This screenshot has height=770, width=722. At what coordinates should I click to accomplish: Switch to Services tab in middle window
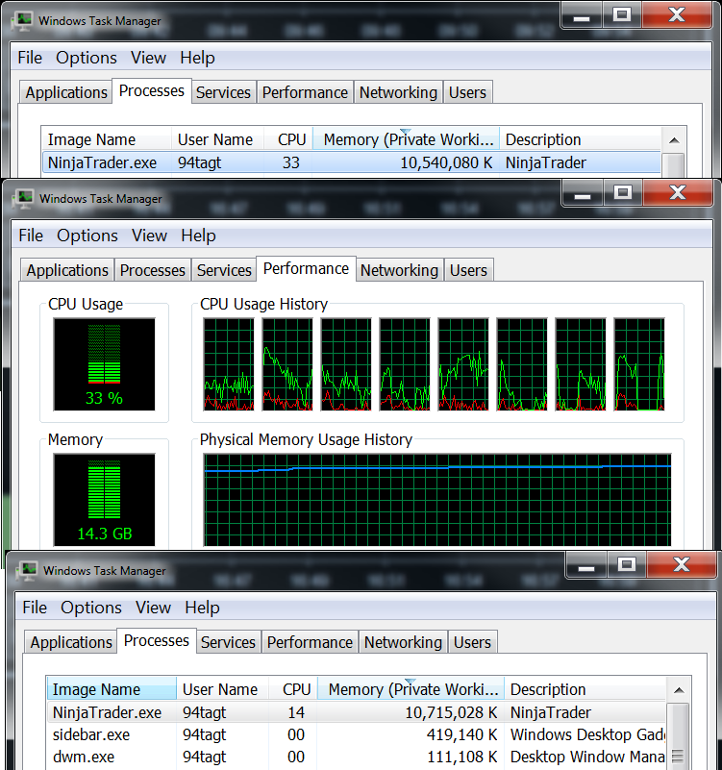pyautogui.click(x=224, y=270)
